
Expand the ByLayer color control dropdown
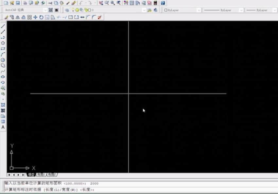coord(199,10)
